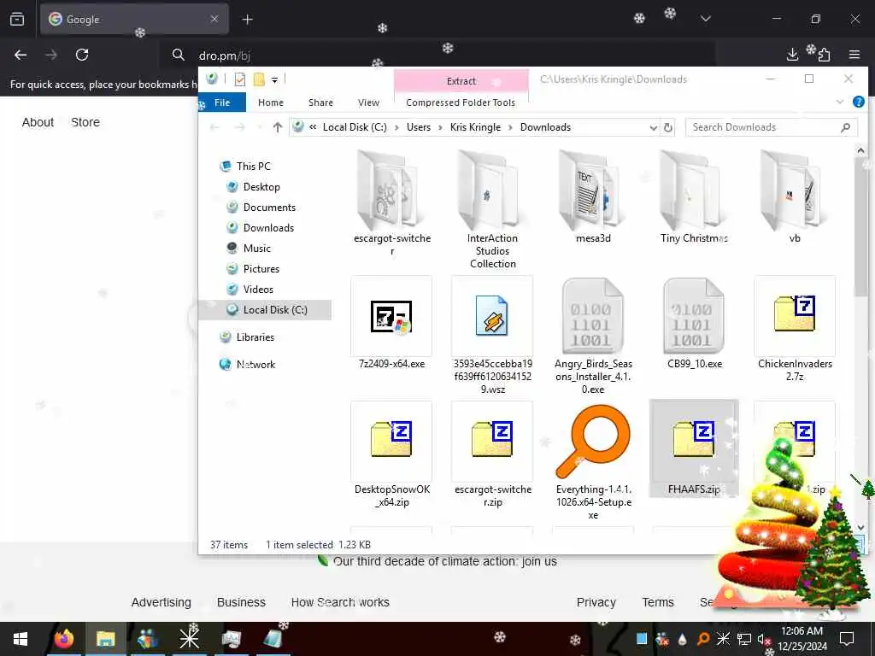Select the vb folder
This screenshot has width=875, height=656.
point(795,197)
